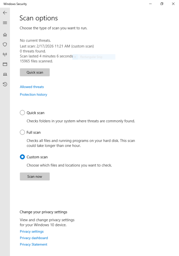Go back with the arrow icon
The image size is (179, 256).
pyautogui.click(x=5, y=13)
